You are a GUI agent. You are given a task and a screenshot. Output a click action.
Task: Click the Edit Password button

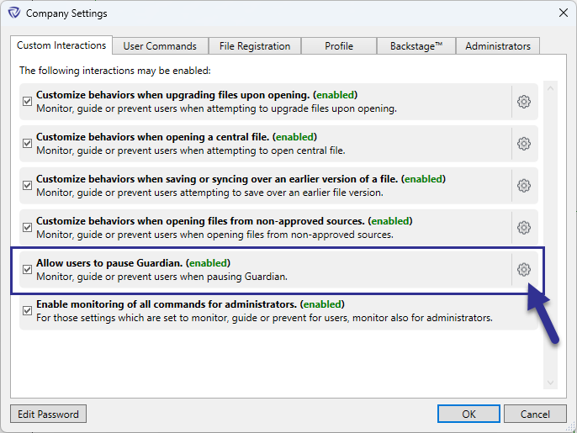[x=48, y=414]
